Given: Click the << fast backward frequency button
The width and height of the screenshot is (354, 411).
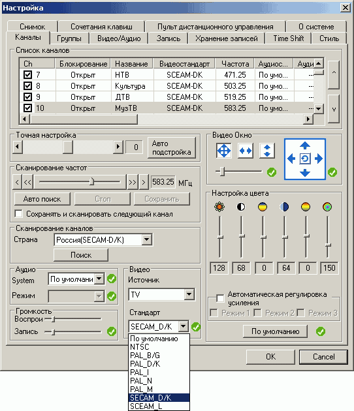Looking at the screenshot, I should tap(27, 181).
